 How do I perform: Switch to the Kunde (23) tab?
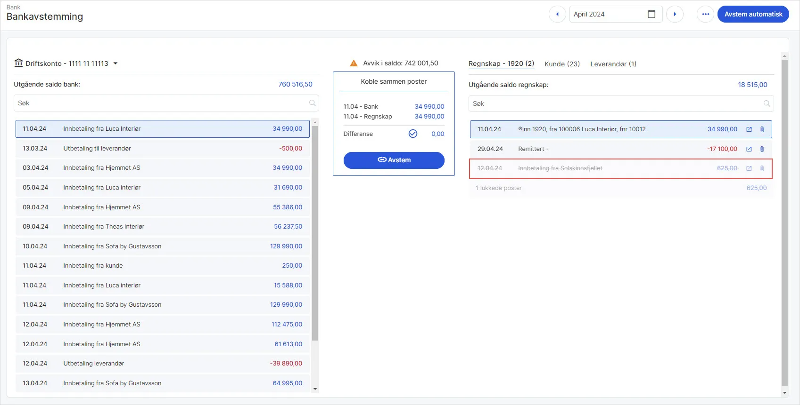pyautogui.click(x=562, y=64)
